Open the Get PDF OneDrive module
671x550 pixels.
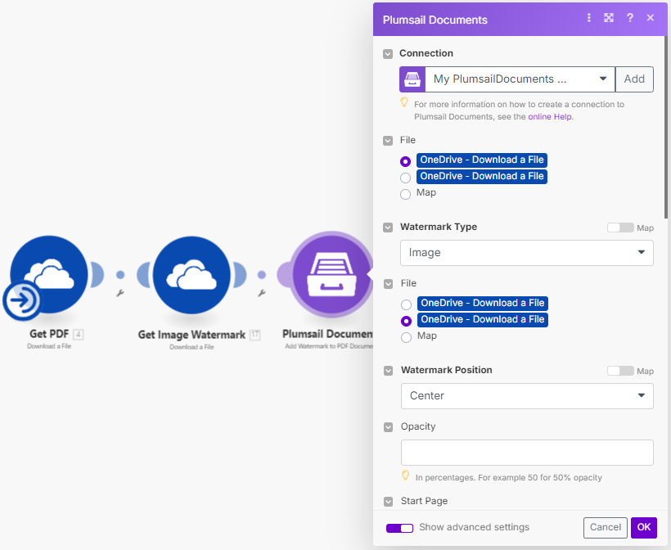[49, 274]
